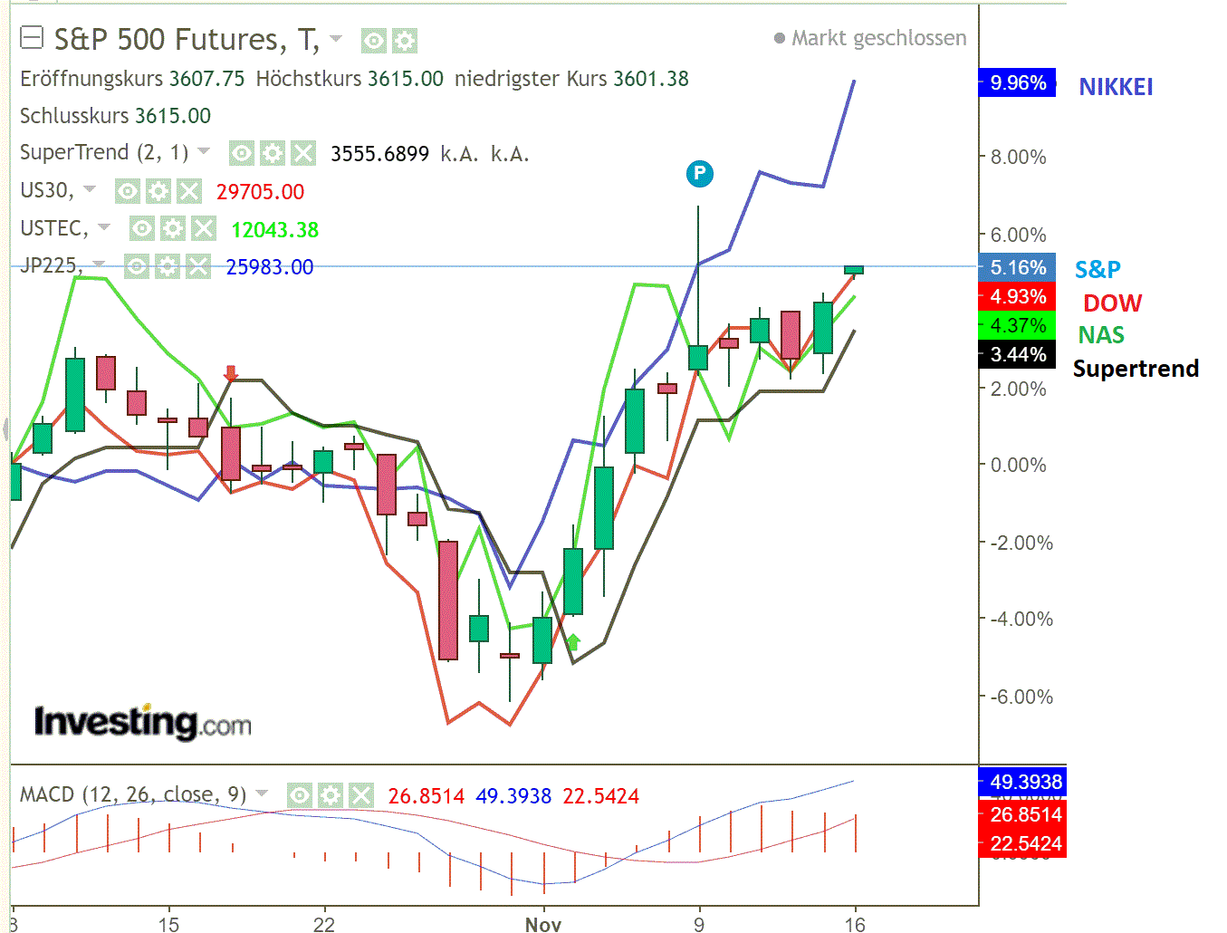Select the P marker above the chart
This screenshot has width=1227, height=933.
click(699, 173)
